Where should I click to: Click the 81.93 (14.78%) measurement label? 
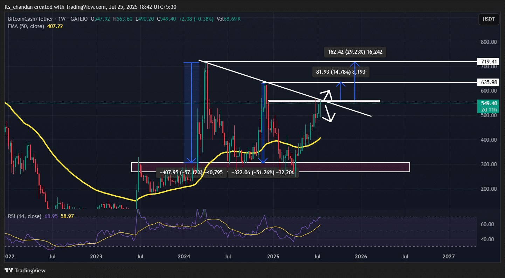pyautogui.click(x=340, y=72)
